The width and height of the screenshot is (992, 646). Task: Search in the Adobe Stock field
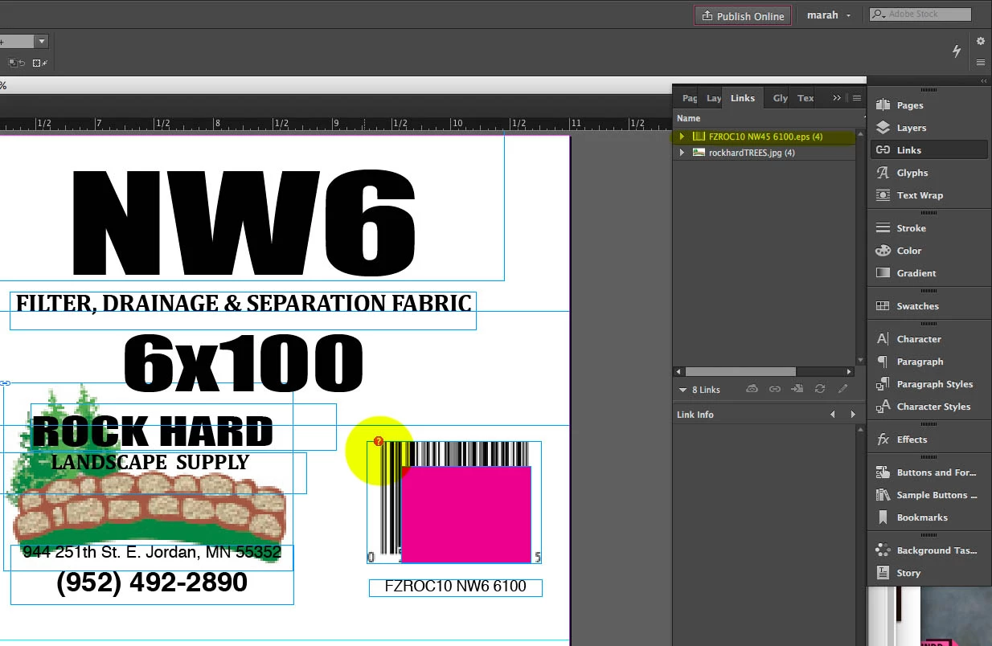tap(920, 14)
